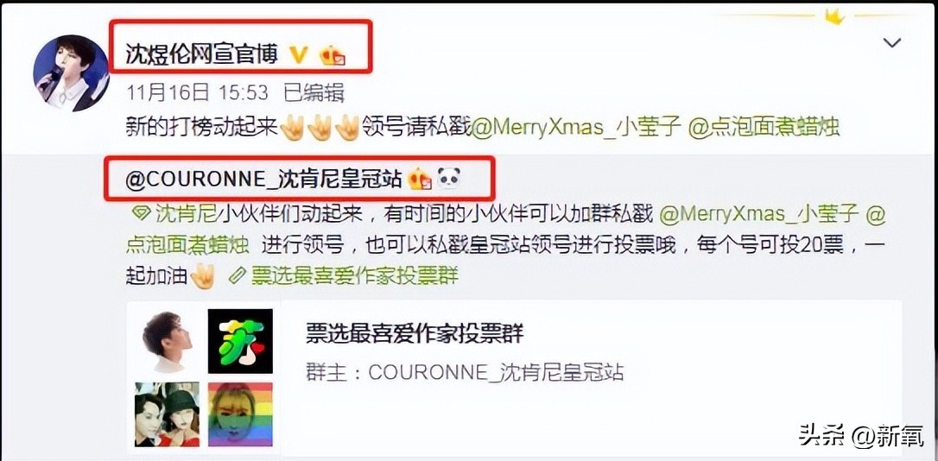The height and width of the screenshot is (461, 938).
Task: Click the yellow V verification badge
Action: (299, 55)
